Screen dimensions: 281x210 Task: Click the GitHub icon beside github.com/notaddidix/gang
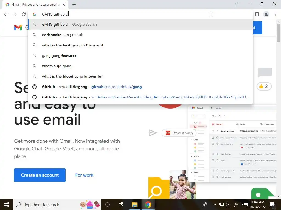tap(35, 87)
